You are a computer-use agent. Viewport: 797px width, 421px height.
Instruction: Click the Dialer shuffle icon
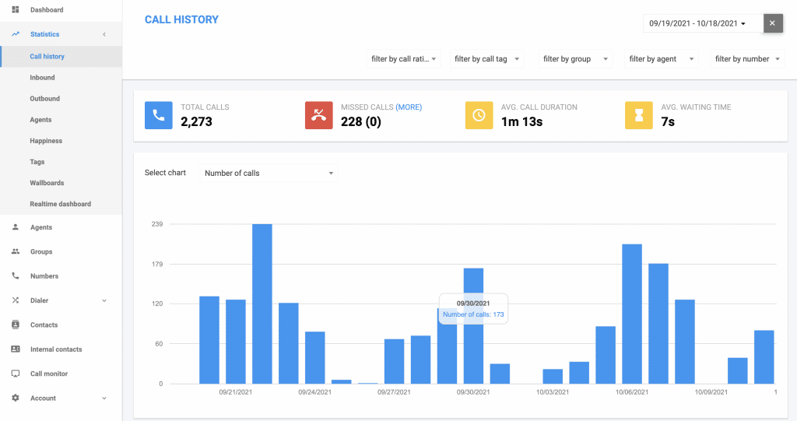16,300
